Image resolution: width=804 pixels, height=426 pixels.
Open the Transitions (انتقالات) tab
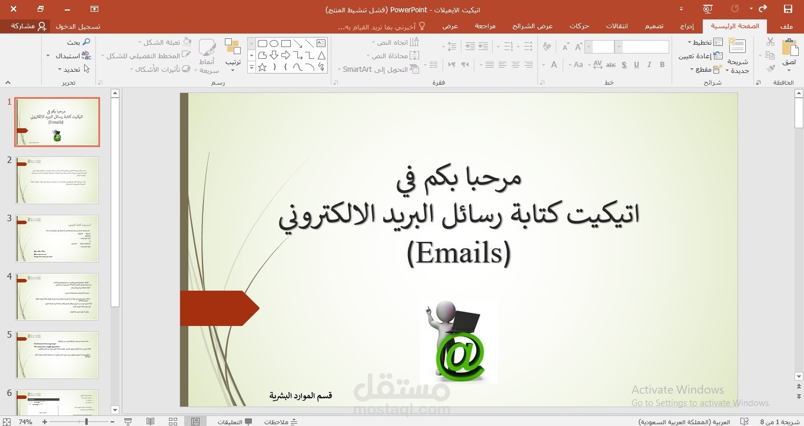point(617,26)
